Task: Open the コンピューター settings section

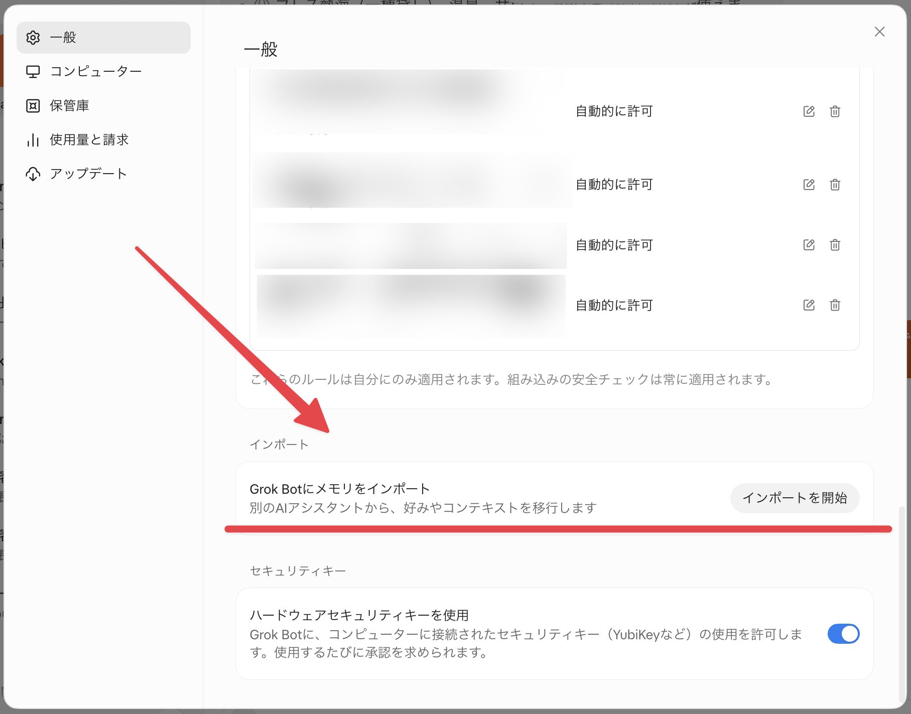Action: [x=103, y=72]
